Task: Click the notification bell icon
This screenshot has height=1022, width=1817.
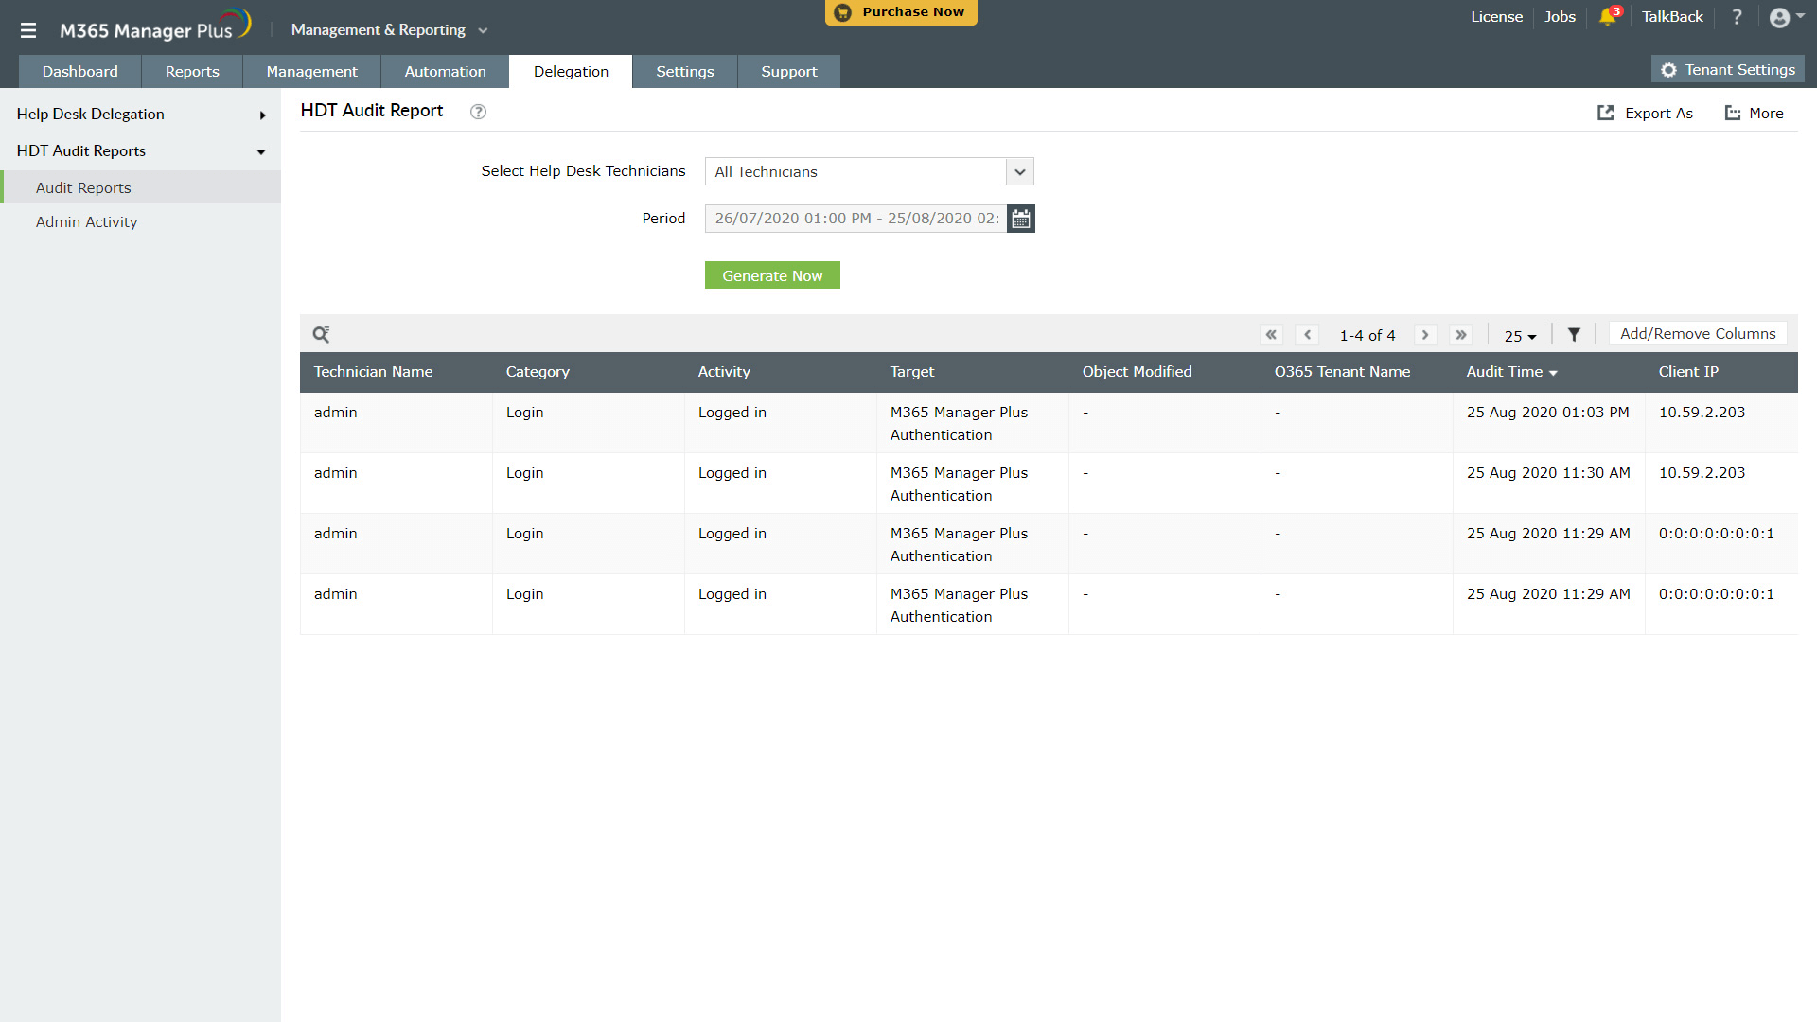Action: tap(1607, 17)
